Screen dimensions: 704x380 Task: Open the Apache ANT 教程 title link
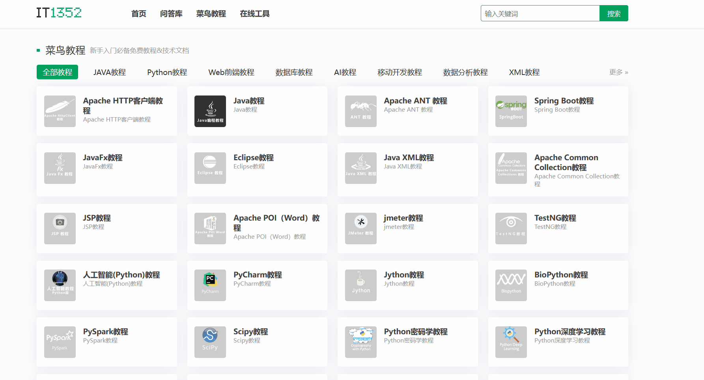[x=416, y=101]
